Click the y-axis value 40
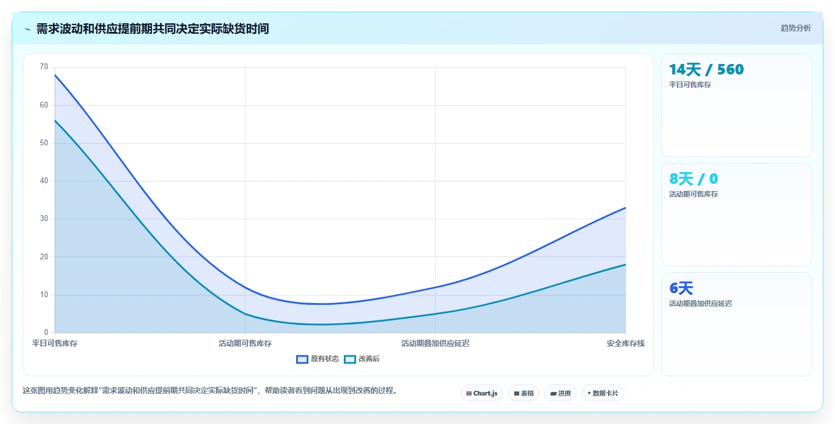 click(x=44, y=181)
